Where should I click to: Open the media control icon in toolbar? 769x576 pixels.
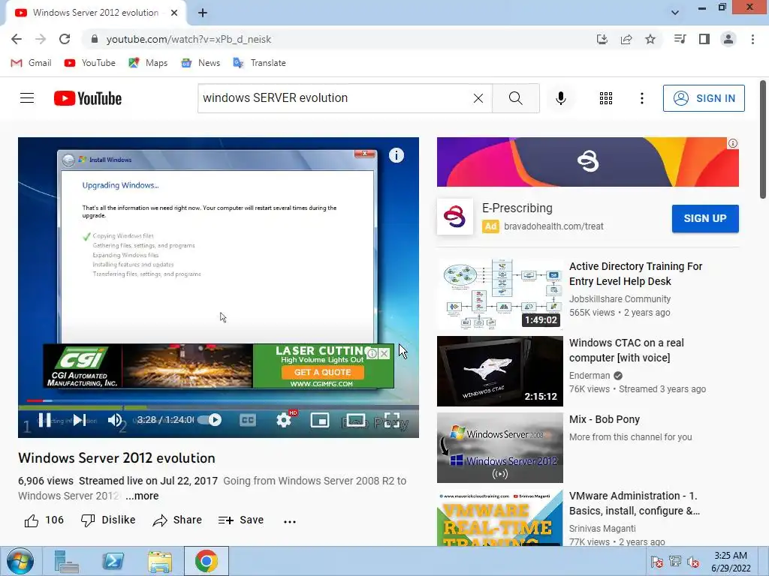[x=680, y=39]
